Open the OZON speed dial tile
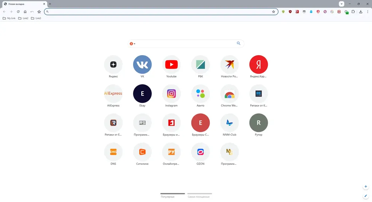The image size is (372, 202). pyautogui.click(x=201, y=152)
